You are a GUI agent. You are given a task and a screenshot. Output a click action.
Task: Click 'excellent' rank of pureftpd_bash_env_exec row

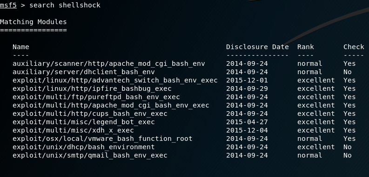click(316, 97)
